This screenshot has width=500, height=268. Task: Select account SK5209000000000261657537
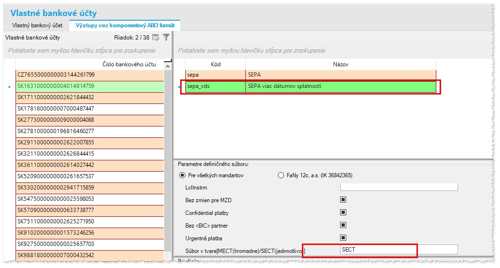90,176
